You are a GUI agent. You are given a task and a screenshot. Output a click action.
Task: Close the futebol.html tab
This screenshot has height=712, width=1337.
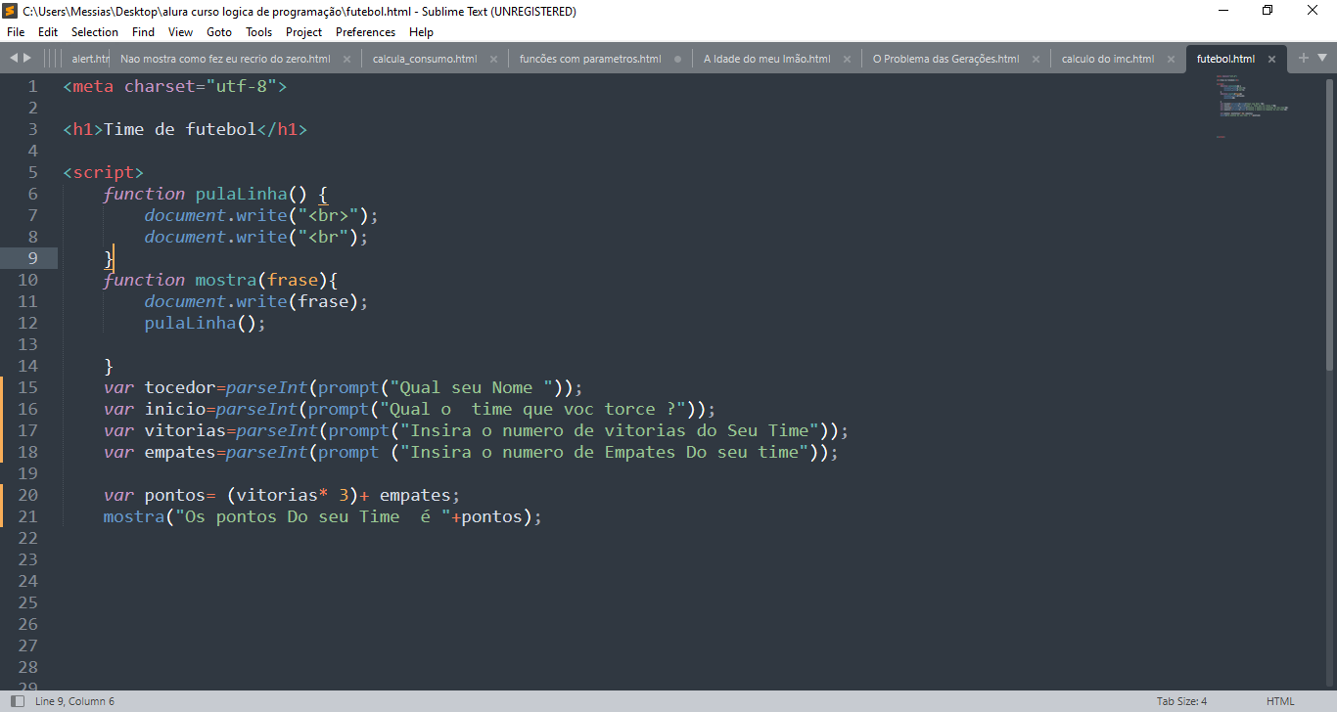(1271, 59)
